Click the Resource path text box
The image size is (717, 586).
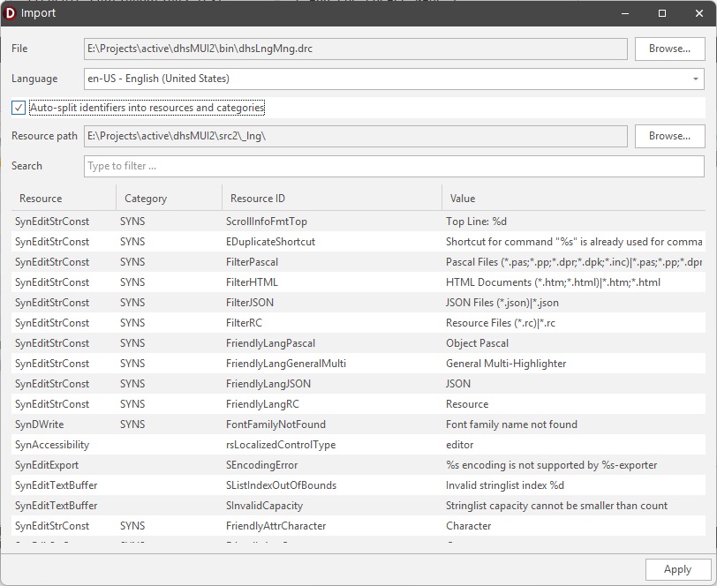[x=353, y=136]
